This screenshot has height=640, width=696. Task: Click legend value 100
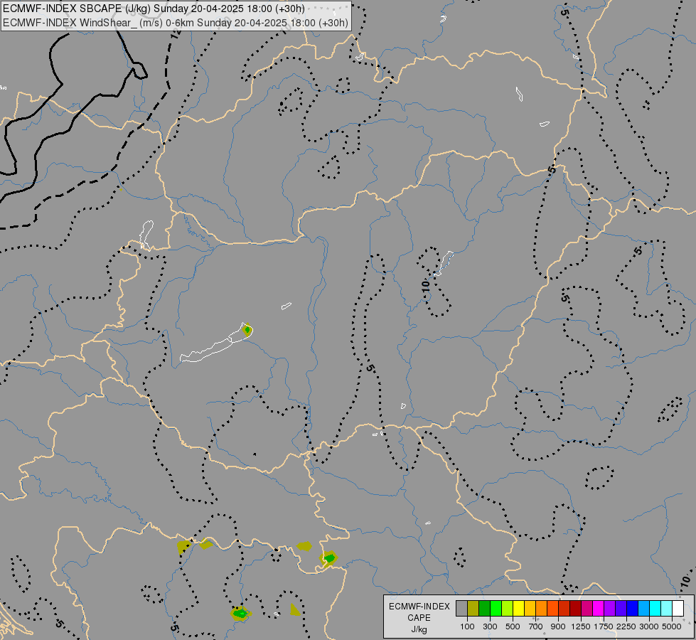click(467, 626)
